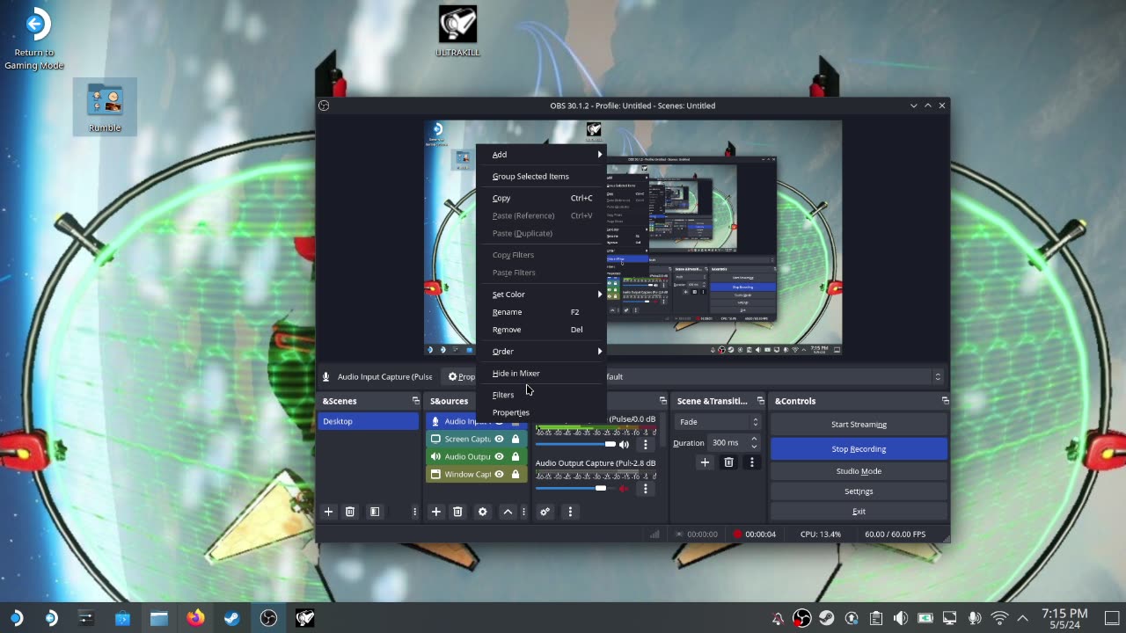Mute Audio Input Capture in the mixer

pyautogui.click(x=625, y=444)
